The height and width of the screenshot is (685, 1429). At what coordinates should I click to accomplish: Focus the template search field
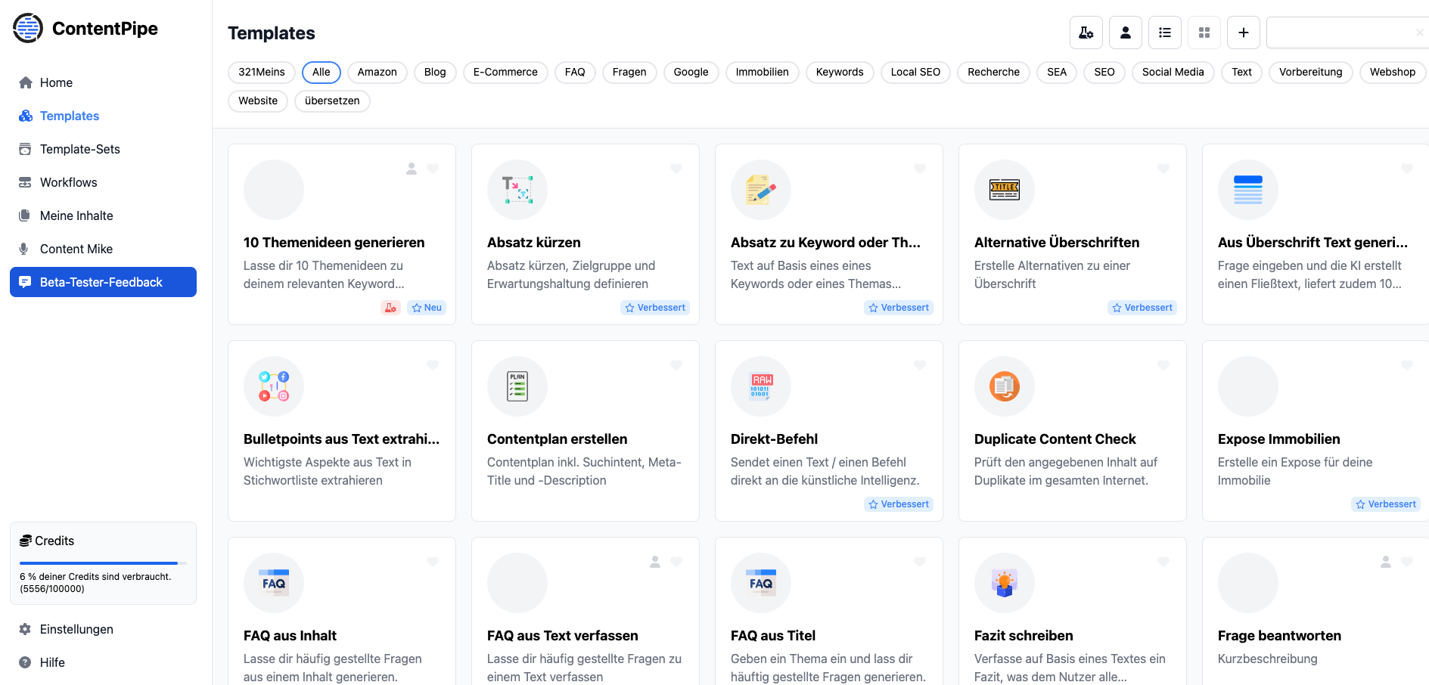click(1339, 33)
